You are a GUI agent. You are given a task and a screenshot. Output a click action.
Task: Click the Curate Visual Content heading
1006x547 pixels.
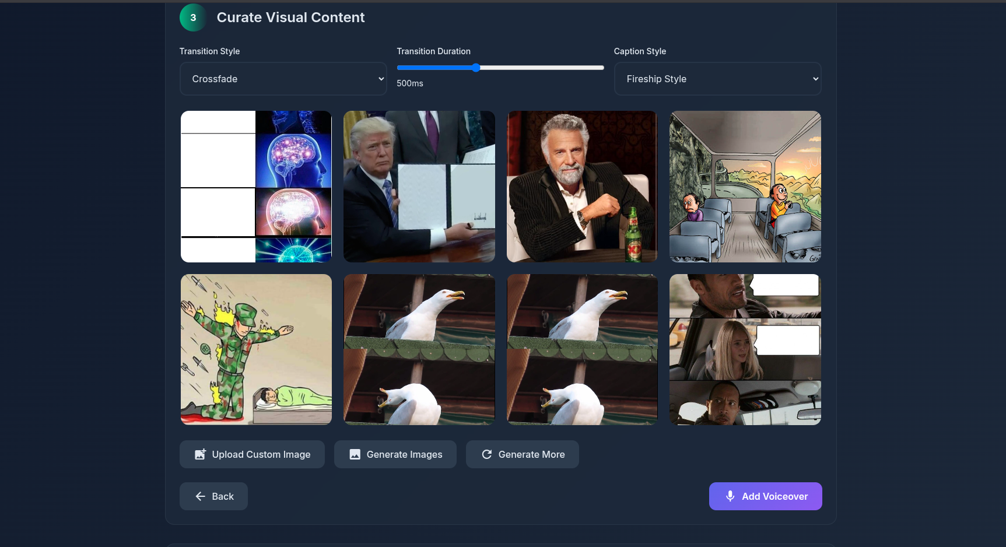[x=290, y=17]
